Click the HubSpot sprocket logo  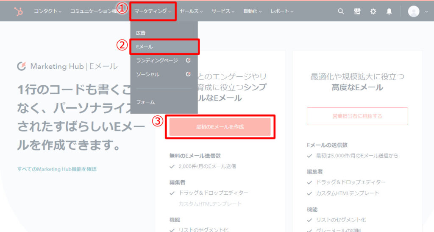19,11
